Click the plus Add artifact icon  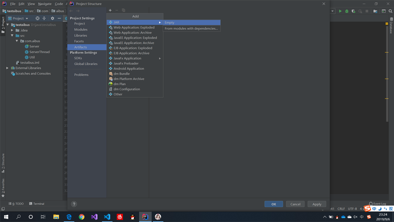click(x=110, y=10)
